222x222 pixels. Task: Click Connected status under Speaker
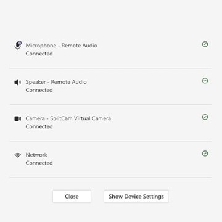click(x=39, y=90)
